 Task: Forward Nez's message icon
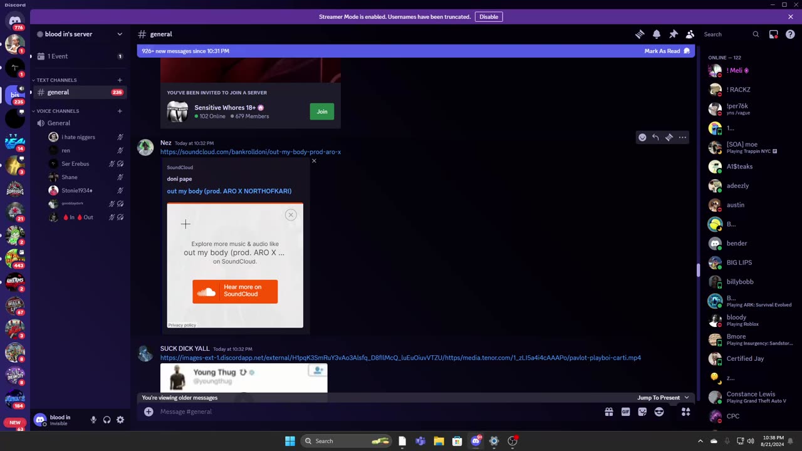[x=669, y=137]
